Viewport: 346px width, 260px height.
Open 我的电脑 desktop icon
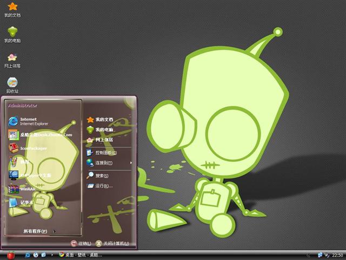point(12,35)
